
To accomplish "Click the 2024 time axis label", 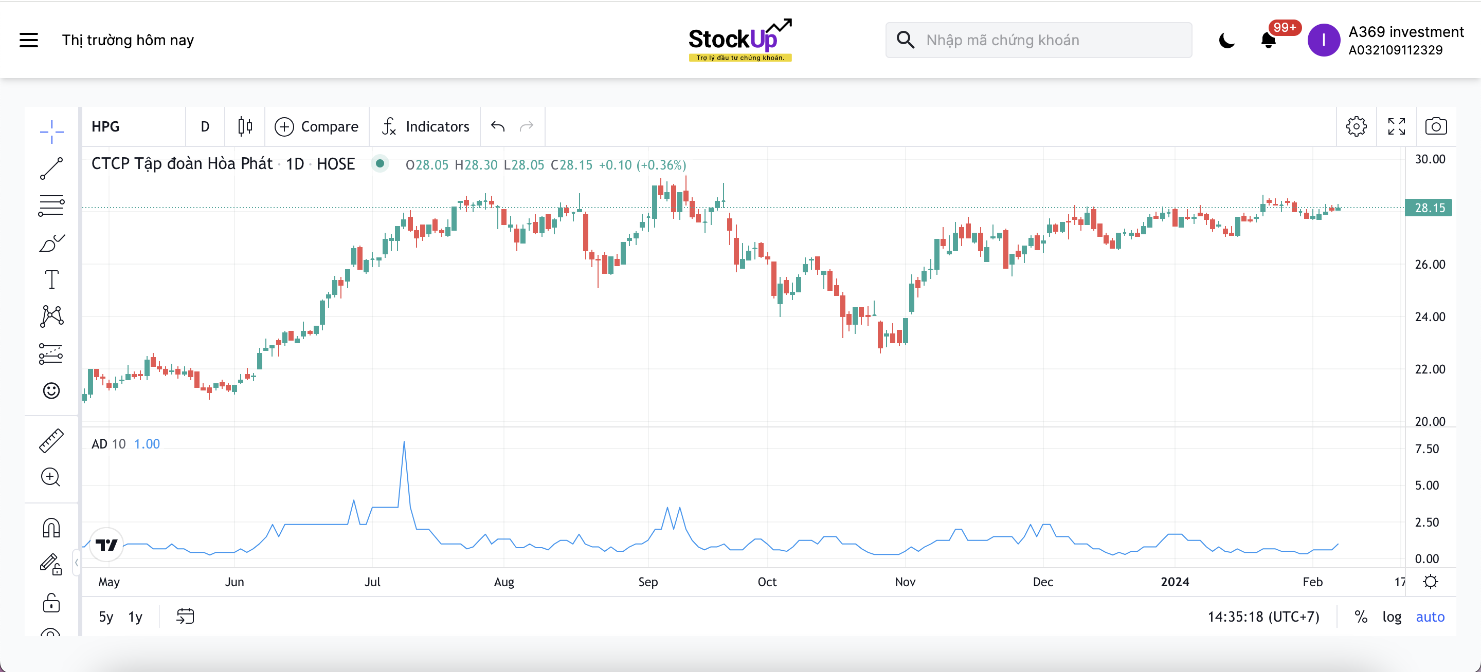I will pos(1175,582).
